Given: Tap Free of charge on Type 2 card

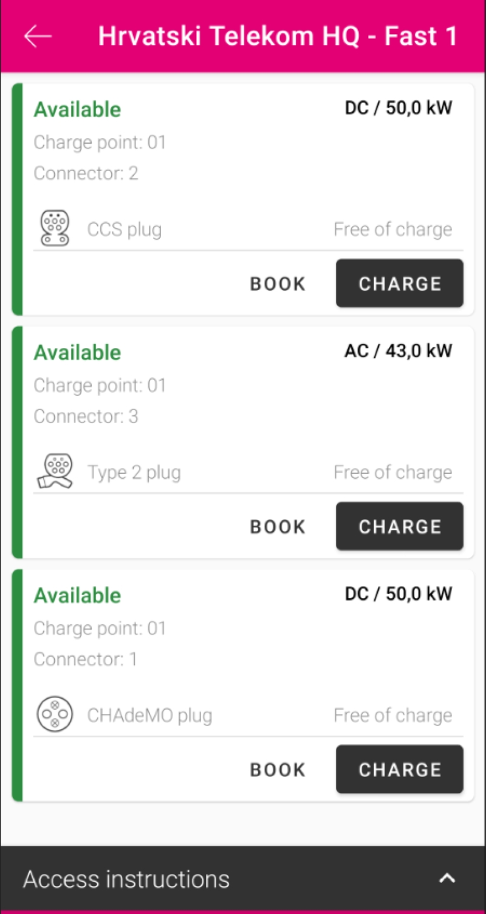Looking at the screenshot, I should point(392,472).
